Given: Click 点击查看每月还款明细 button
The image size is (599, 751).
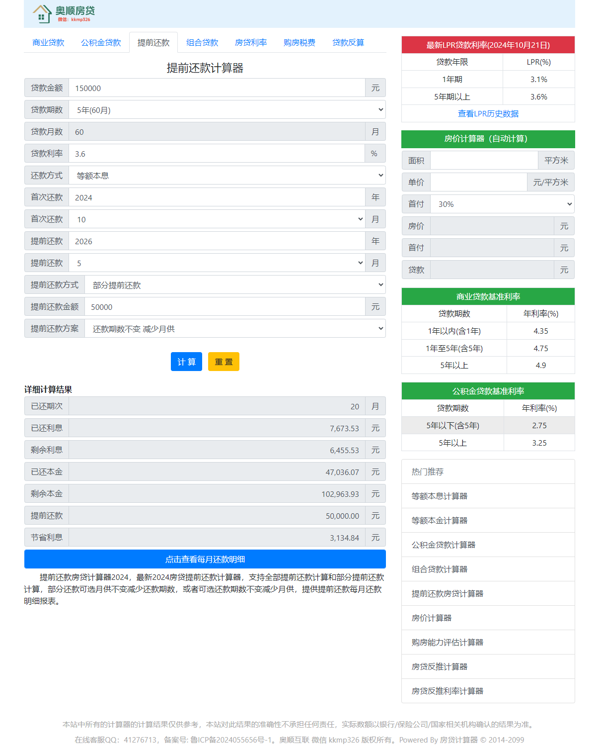Looking at the screenshot, I should [x=205, y=560].
